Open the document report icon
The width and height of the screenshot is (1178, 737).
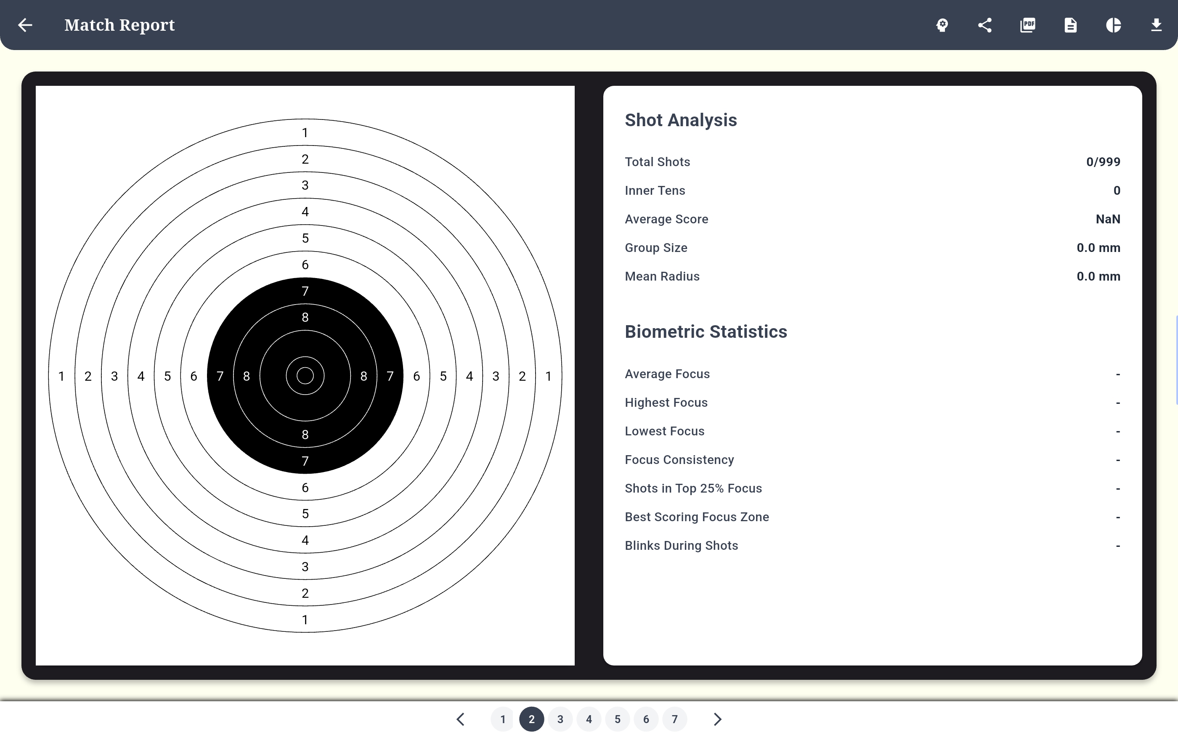pos(1070,25)
